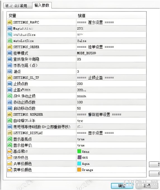Select the 显示高低点 variable name
This screenshot has width=160, height=190.
click(22, 139)
